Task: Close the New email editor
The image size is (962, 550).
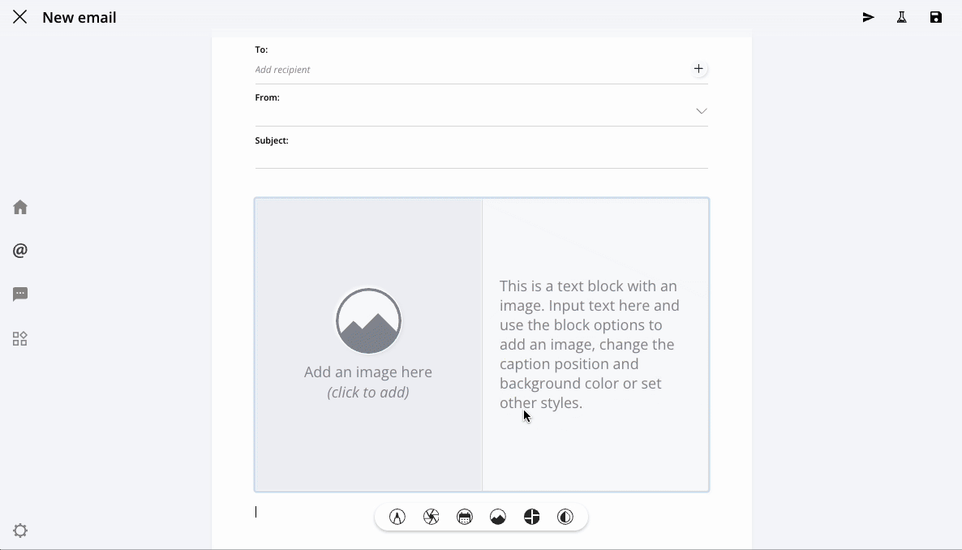Action: tap(19, 17)
